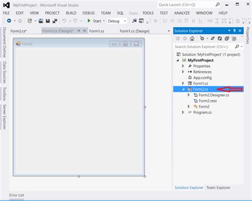This screenshot has height=201, width=252.
Task: Select App.config in Solution Explorer
Action: click(202, 78)
